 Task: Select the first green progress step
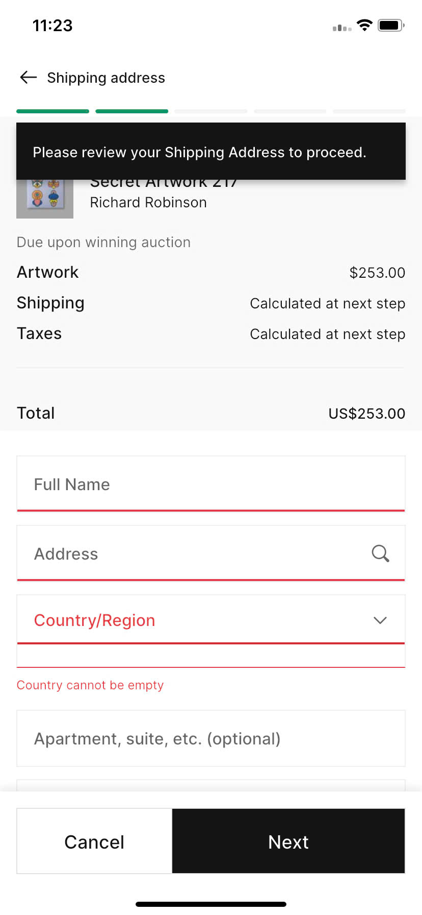click(52, 111)
